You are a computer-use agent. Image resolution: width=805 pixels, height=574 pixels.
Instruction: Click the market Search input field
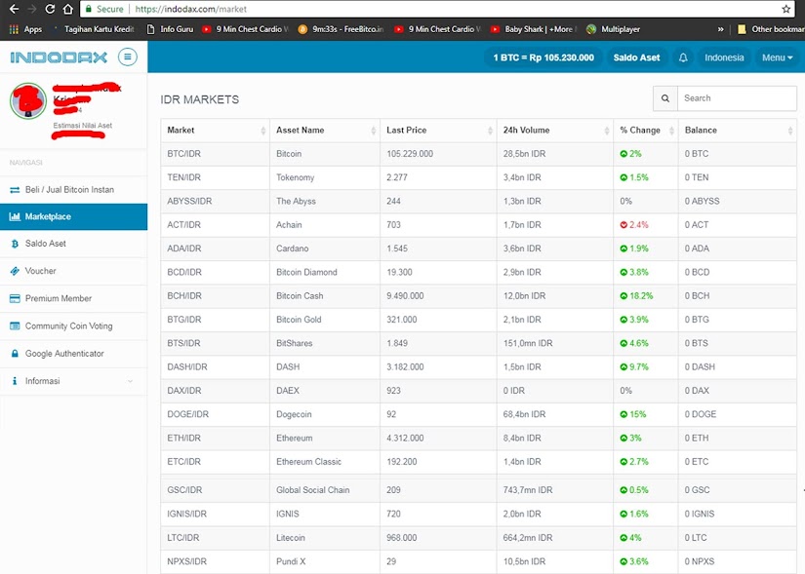click(x=737, y=98)
